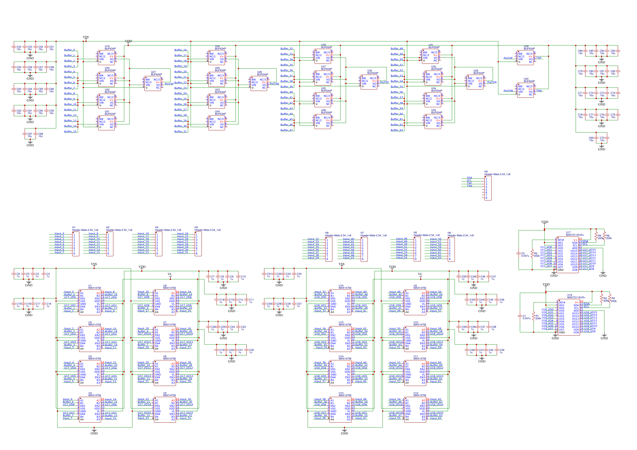Select the C69 10u capacitor label
Image resolution: width=637 pixels, height=450 pixels.
coord(591,139)
